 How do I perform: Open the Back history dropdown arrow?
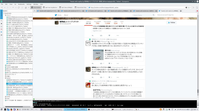(5, 7)
